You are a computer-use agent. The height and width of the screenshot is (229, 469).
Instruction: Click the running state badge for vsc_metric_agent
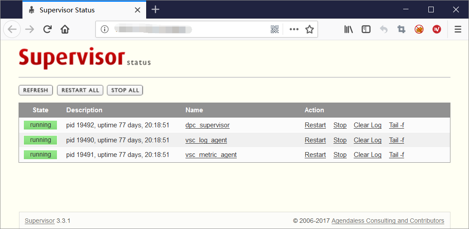40,155
